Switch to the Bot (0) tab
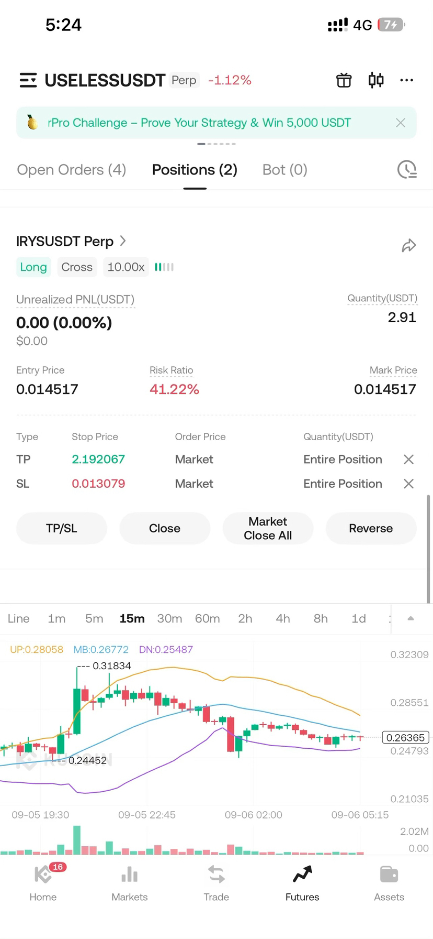The height and width of the screenshot is (939, 433). 284,170
